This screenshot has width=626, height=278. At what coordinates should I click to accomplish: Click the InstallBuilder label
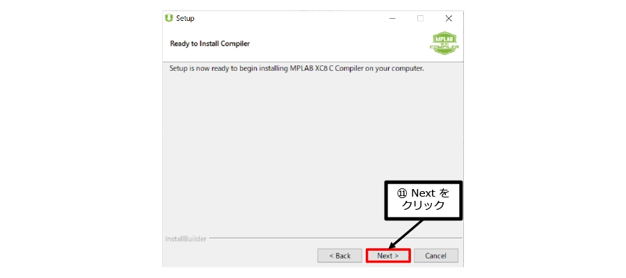tap(186, 239)
